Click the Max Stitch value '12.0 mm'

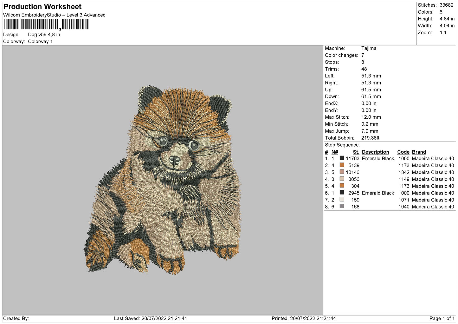tap(371, 117)
